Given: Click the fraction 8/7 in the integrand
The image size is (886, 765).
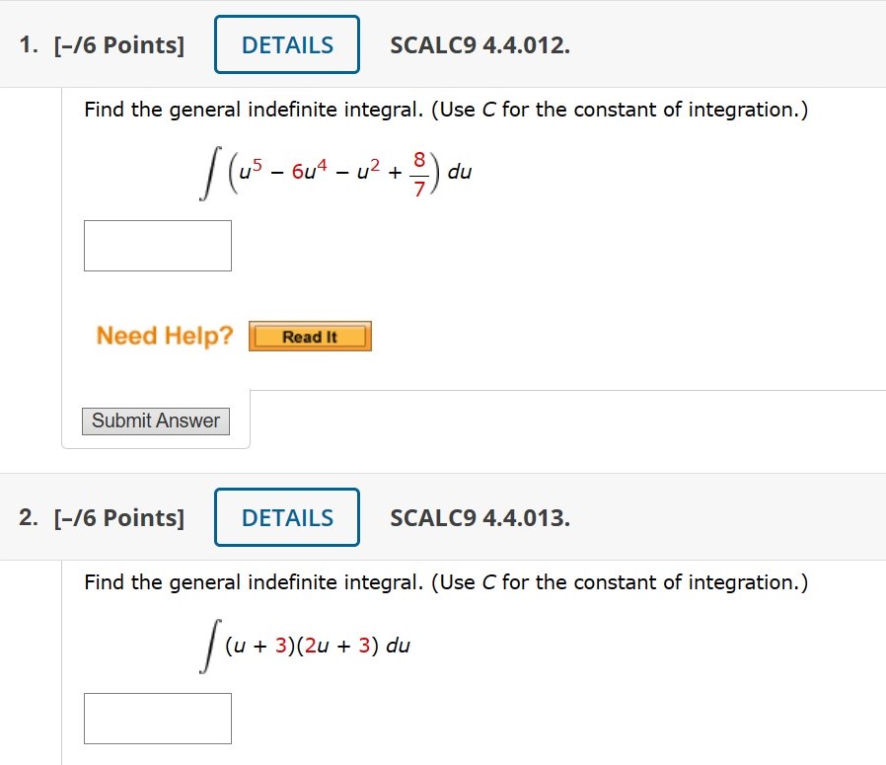Looking at the screenshot, I should pyautogui.click(x=418, y=172).
